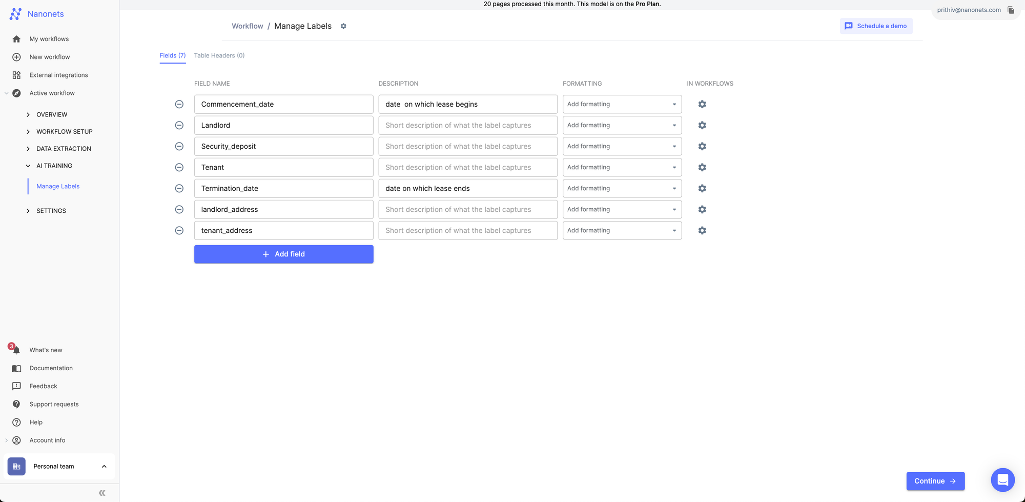Click the What's new notification bell
1025x502 pixels.
16,350
